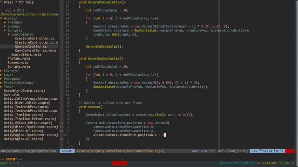Open Prefabs.meta file
Image resolution: width=298 pixels, height=167 pixels.
[19, 58]
